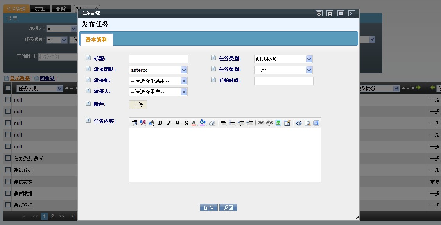Toggle the select-all checkbox in table header

(x=8, y=88)
